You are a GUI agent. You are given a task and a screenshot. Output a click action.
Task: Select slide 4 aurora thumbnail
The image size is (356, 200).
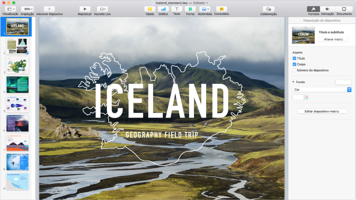coord(18,85)
